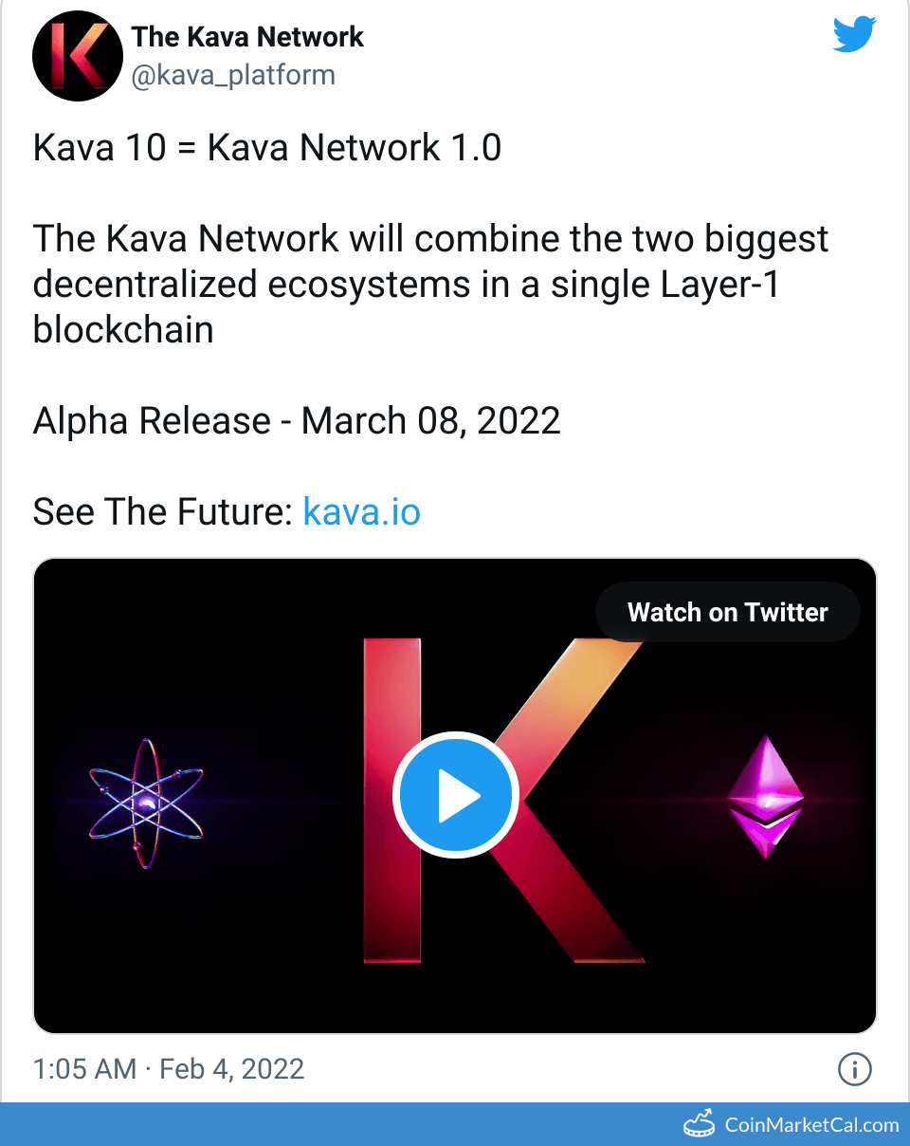Click the Watch on Twitter button
910x1146 pixels.
[x=727, y=612]
